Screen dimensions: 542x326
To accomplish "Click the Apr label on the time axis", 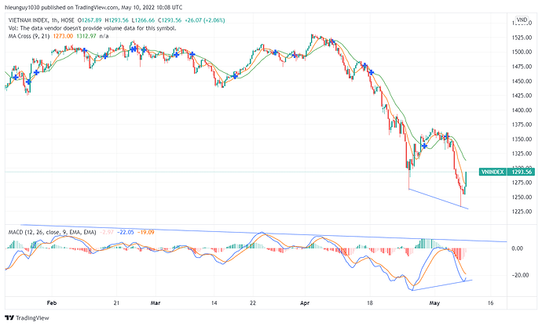I will click(305, 303).
